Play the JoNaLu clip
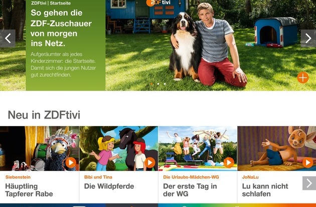Viewport: 316px width, 207px height. tap(308, 163)
